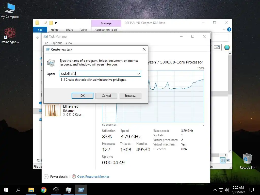Open taskbar search magnifier
Screen dimensions: 260x195
pos(18,190)
